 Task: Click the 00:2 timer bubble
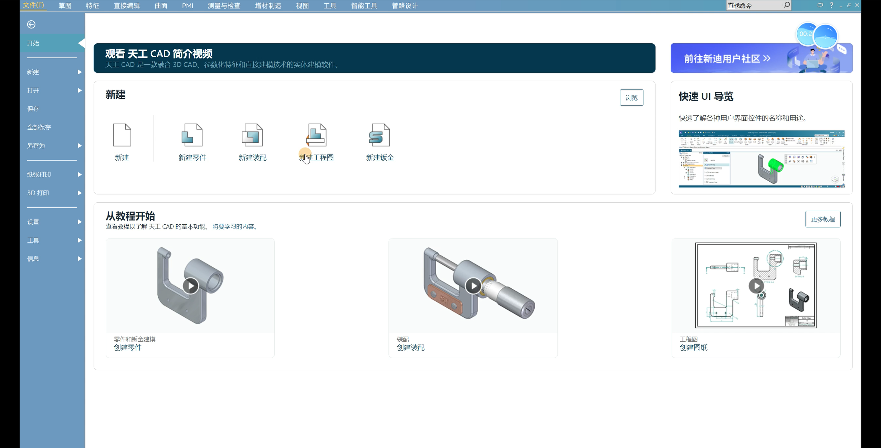[x=806, y=34]
